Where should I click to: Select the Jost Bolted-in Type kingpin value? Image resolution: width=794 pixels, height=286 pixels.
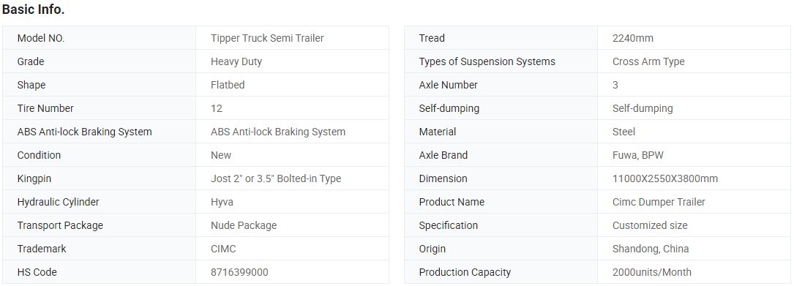[276, 178]
